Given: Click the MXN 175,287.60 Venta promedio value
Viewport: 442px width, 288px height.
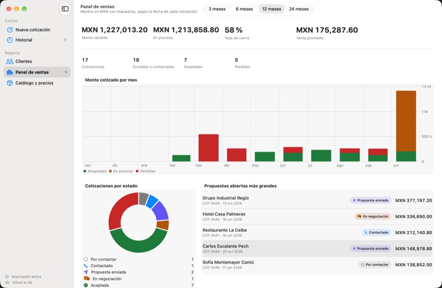Looking at the screenshot, I should click(x=327, y=30).
